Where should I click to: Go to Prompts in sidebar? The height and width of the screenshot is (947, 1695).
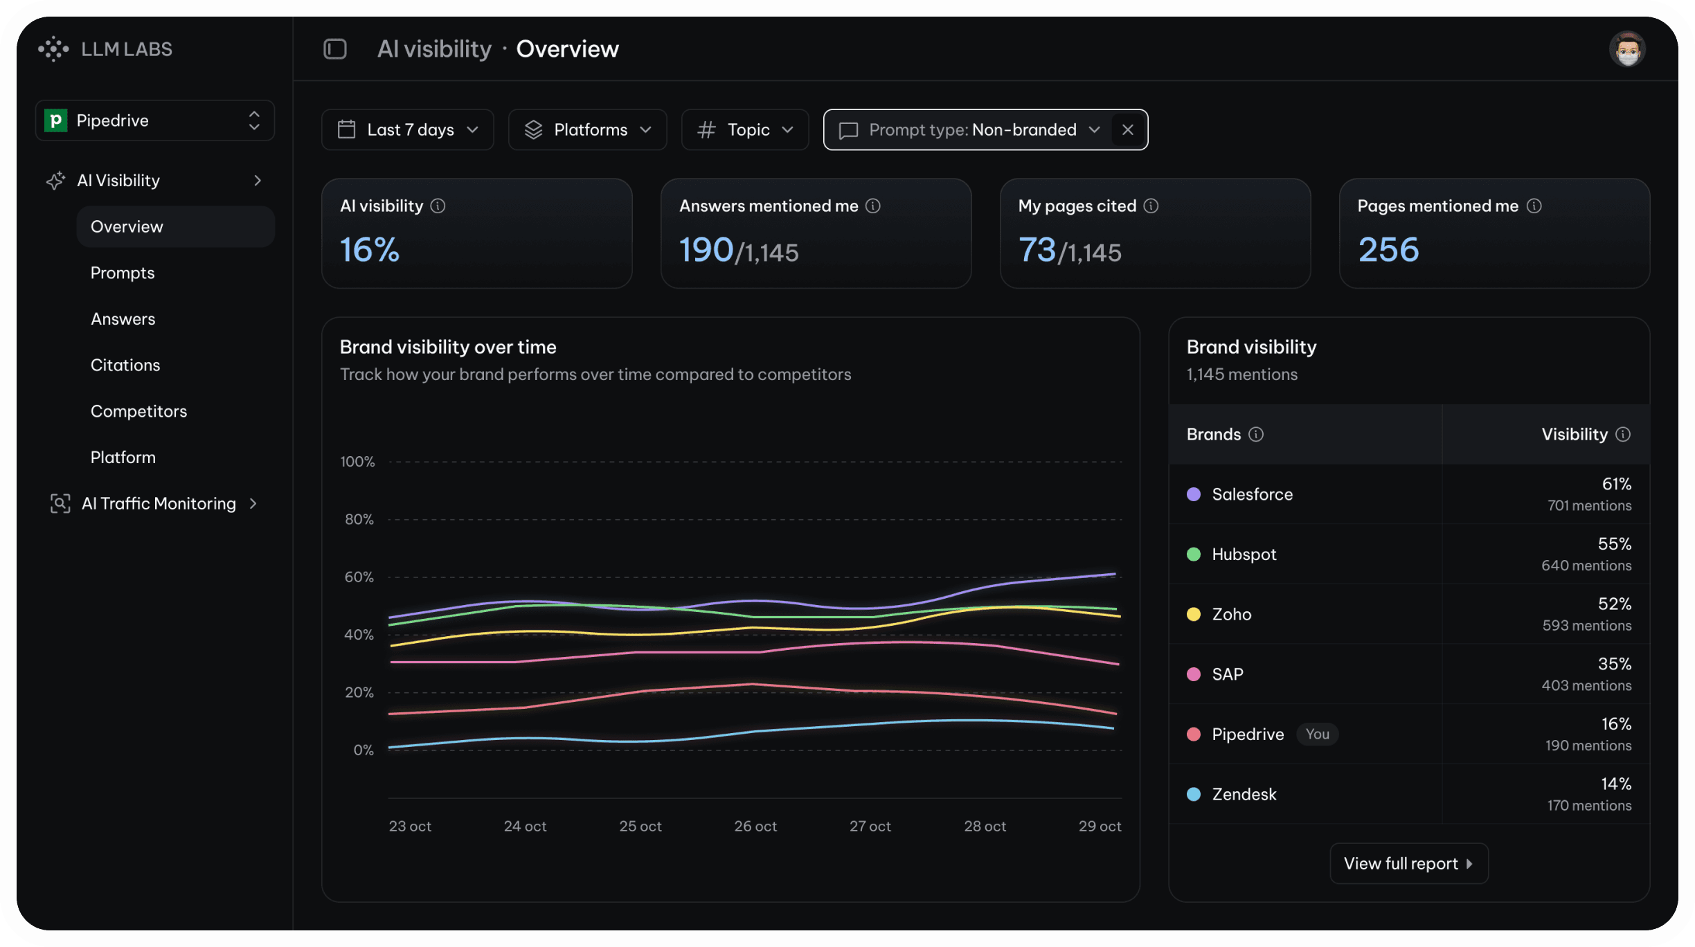123,273
